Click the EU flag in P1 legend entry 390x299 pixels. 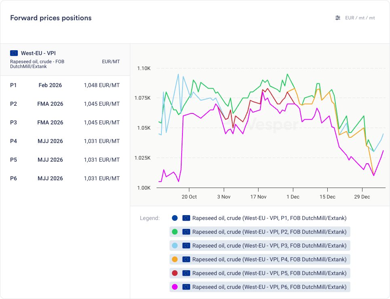(186, 218)
